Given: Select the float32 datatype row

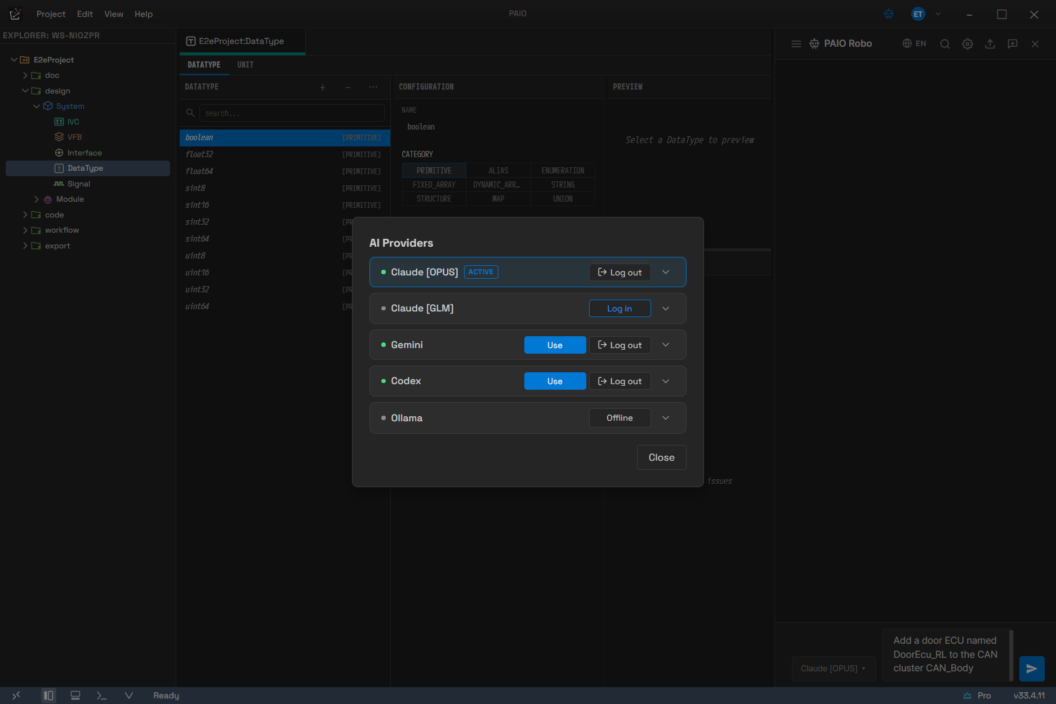Looking at the screenshot, I should [x=284, y=154].
